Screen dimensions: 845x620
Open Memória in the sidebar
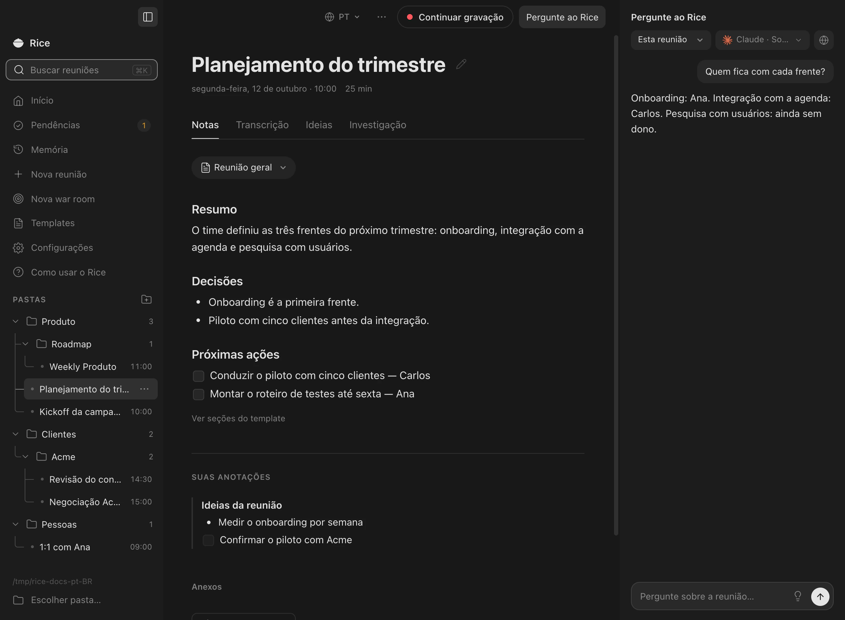pos(82,149)
